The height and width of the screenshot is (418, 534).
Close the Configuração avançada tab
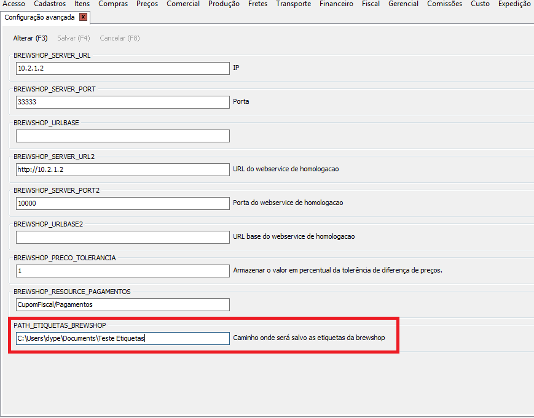(x=83, y=17)
